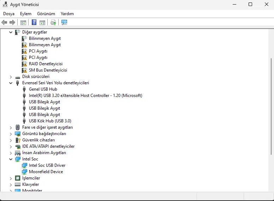The image size is (274, 201).
Task: Toggle the console tree pane icon
Action: click(x=23, y=23)
